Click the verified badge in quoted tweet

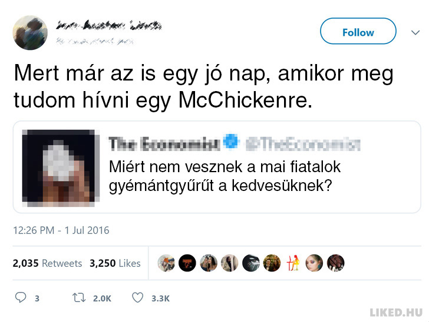pyautogui.click(x=232, y=141)
